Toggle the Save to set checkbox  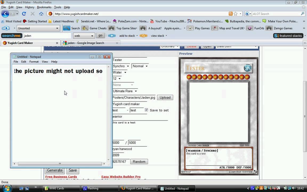pyautogui.click(x=146, y=110)
